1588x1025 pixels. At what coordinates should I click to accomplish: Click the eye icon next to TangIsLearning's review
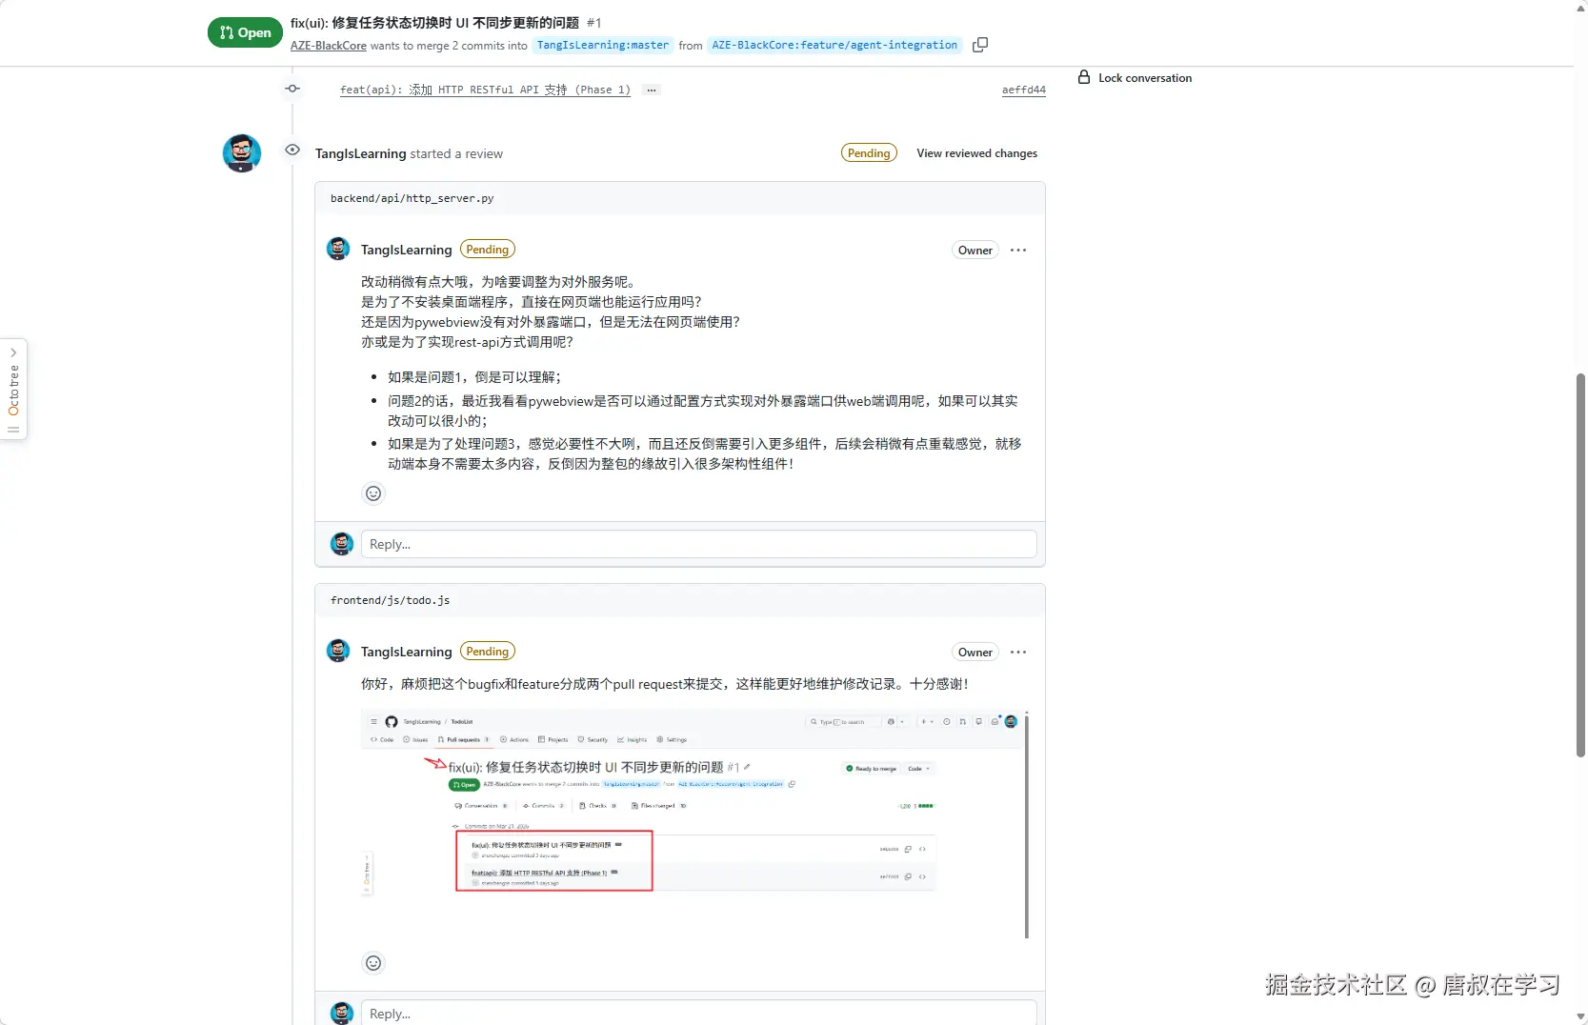pyautogui.click(x=292, y=150)
